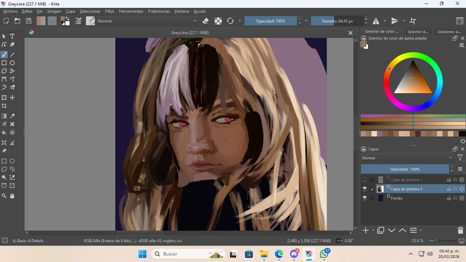Viewport: 466px width, 262px height.
Task: Open the Filtro menu
Action: tap(109, 11)
